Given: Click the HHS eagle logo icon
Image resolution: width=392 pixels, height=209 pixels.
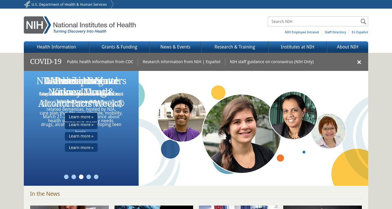Looking at the screenshot, I should tap(27, 4).
